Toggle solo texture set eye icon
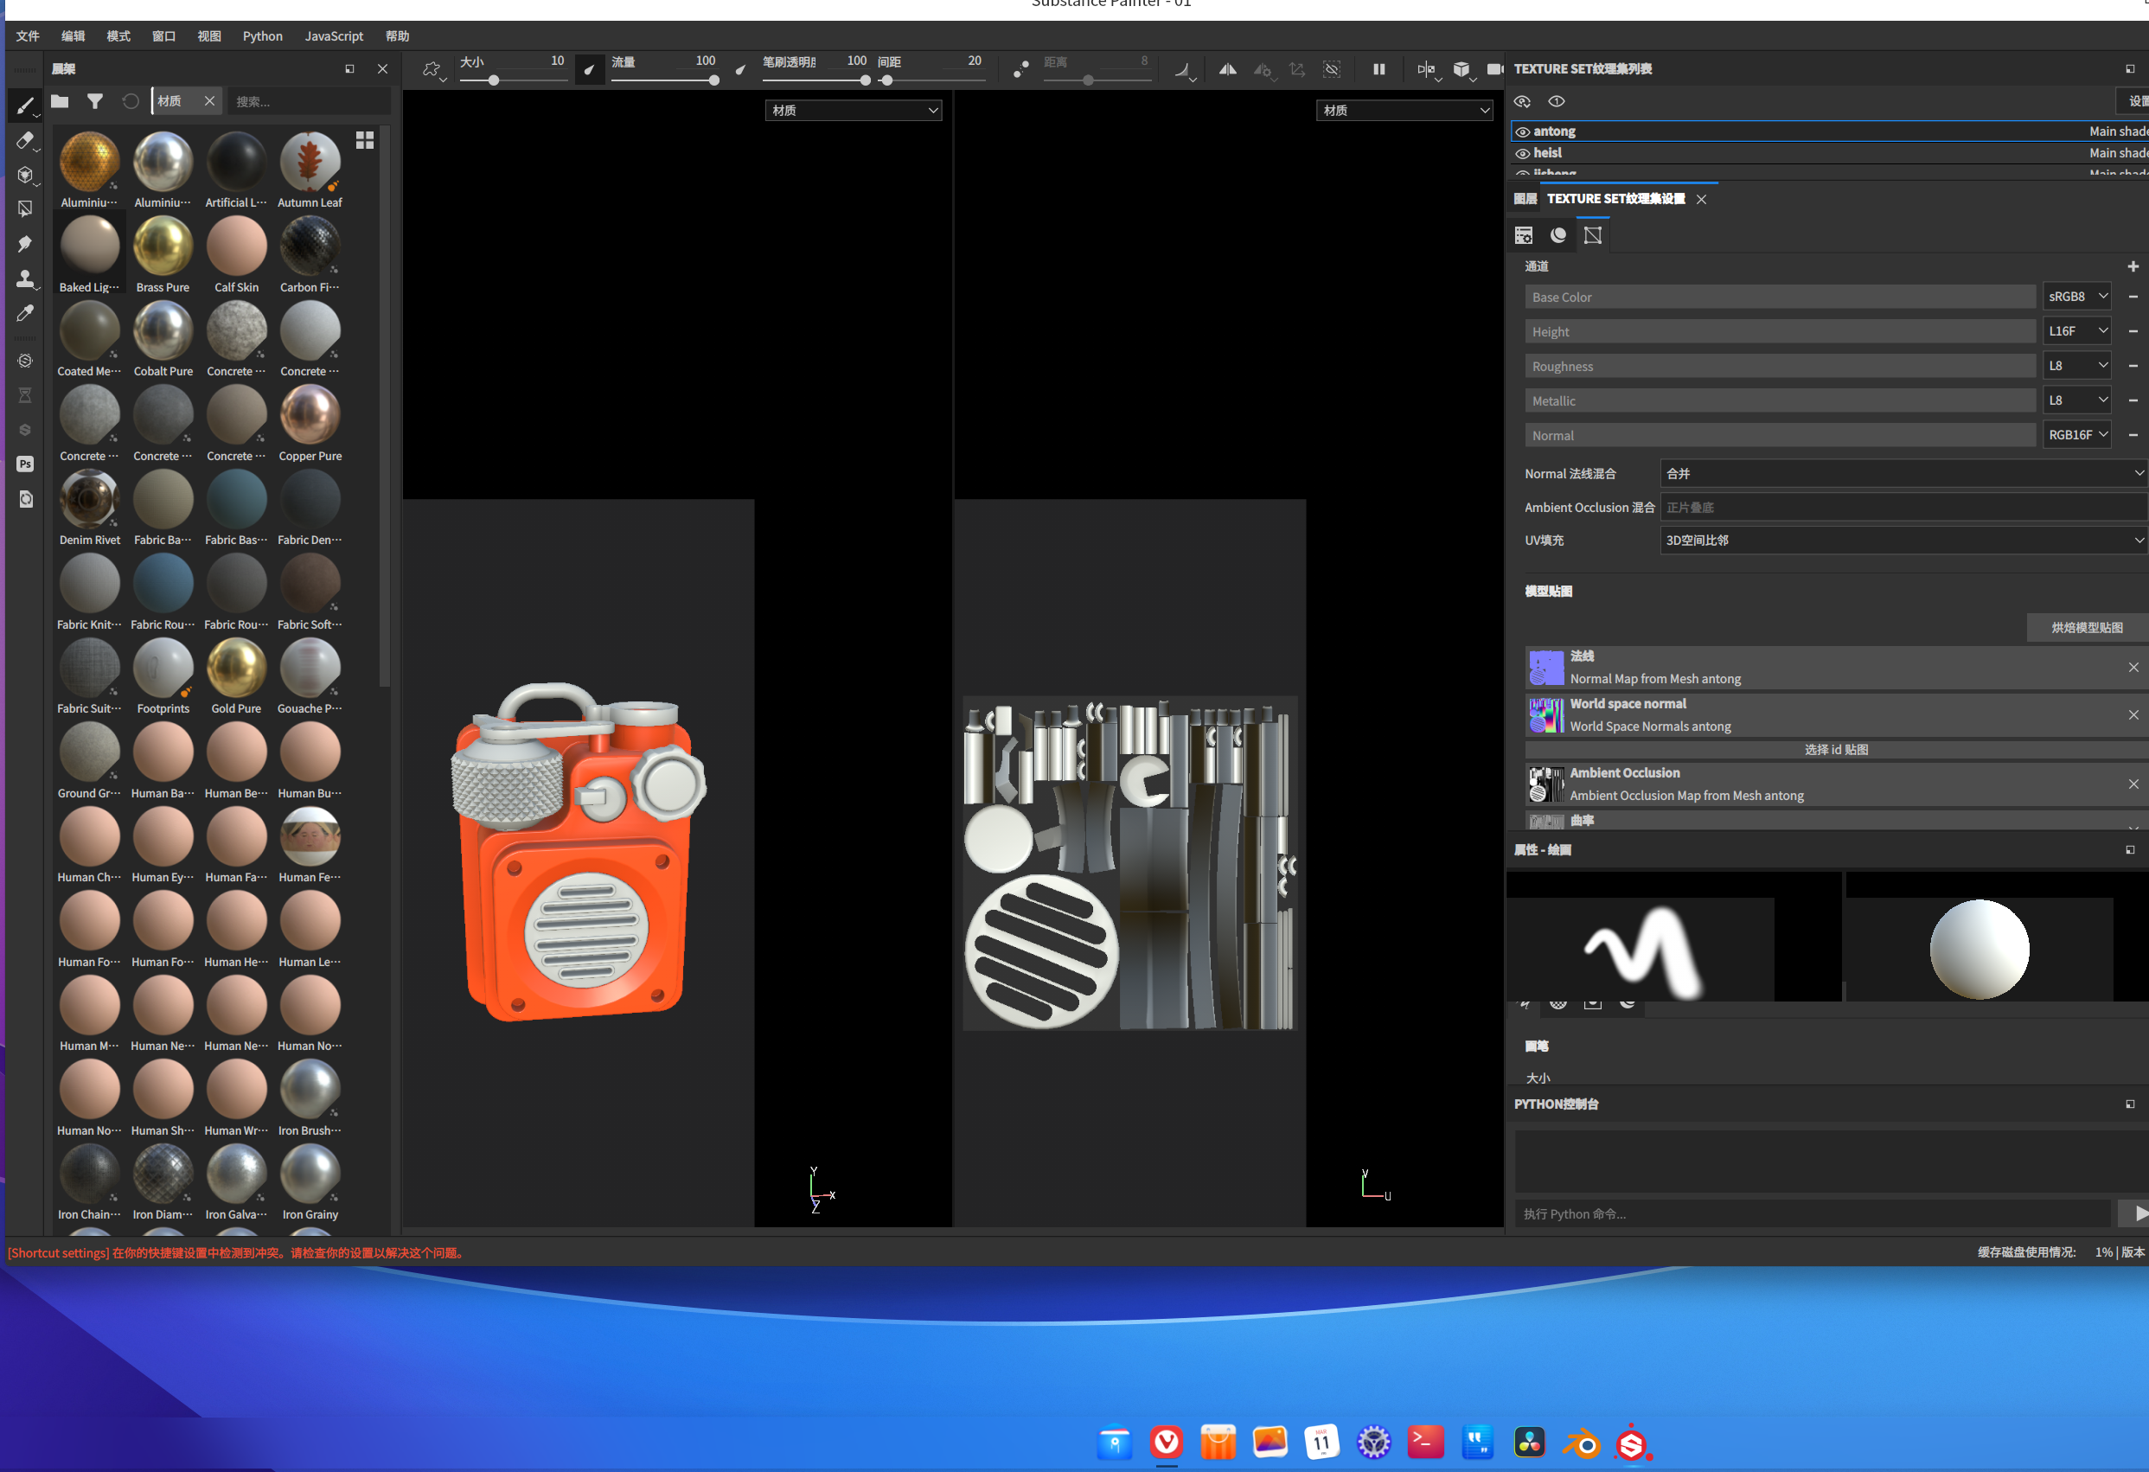This screenshot has height=1472, width=2149. coord(1557,102)
